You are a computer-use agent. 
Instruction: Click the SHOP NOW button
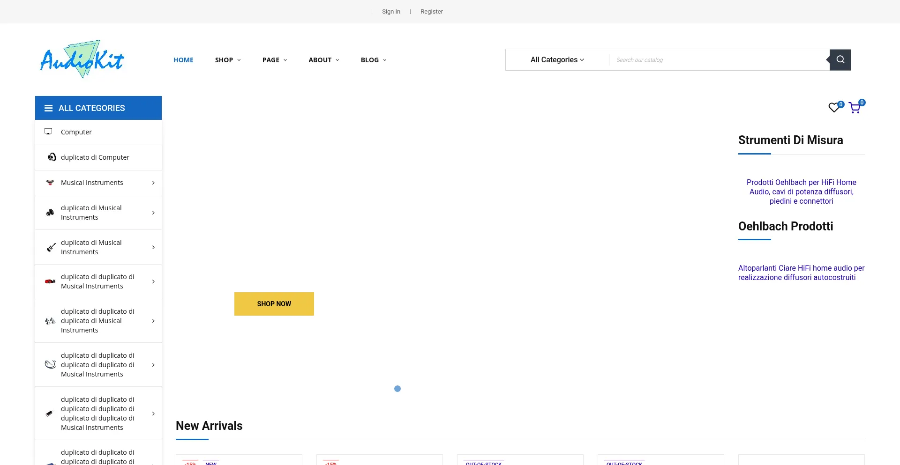274,304
